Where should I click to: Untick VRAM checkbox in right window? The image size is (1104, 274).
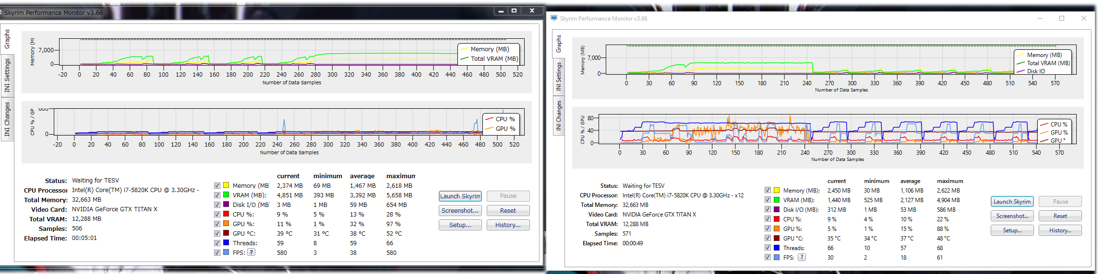(768, 200)
